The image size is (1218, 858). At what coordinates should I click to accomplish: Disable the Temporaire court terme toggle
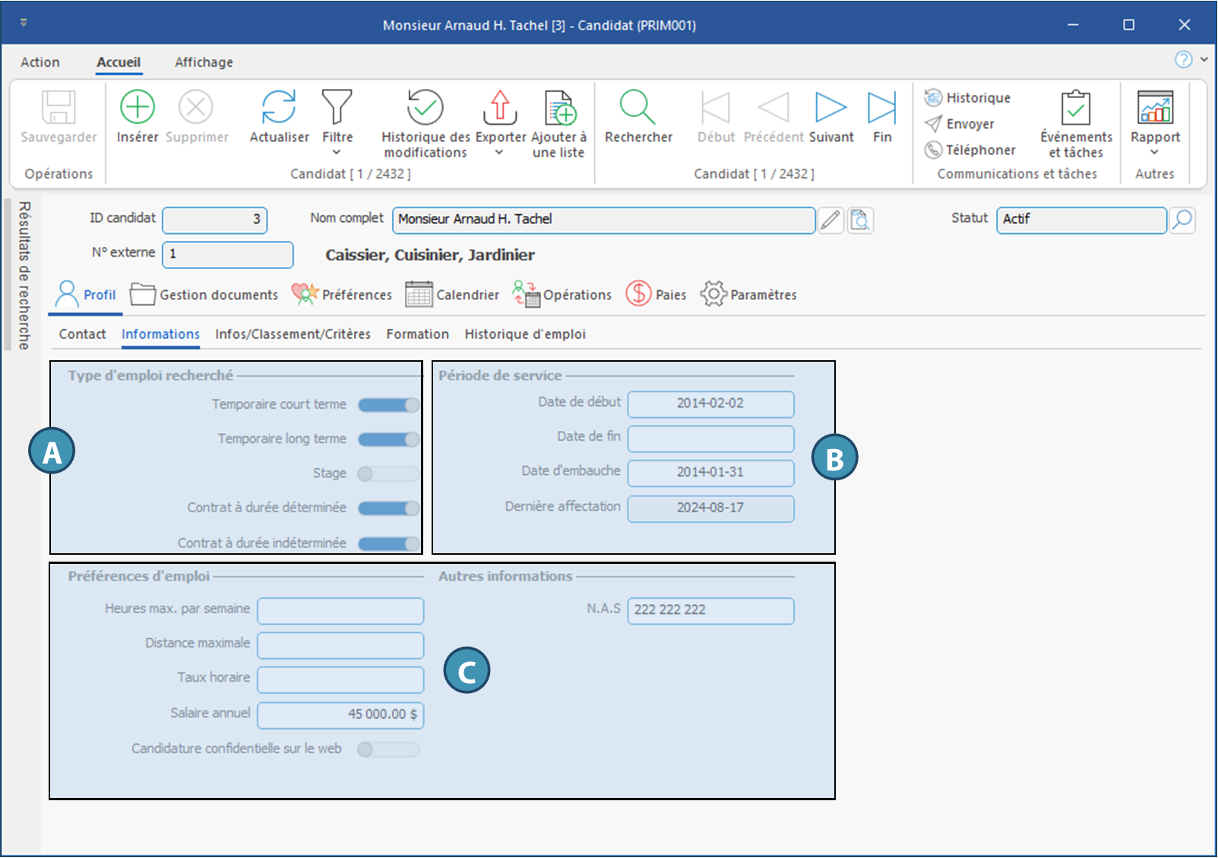pos(388,405)
